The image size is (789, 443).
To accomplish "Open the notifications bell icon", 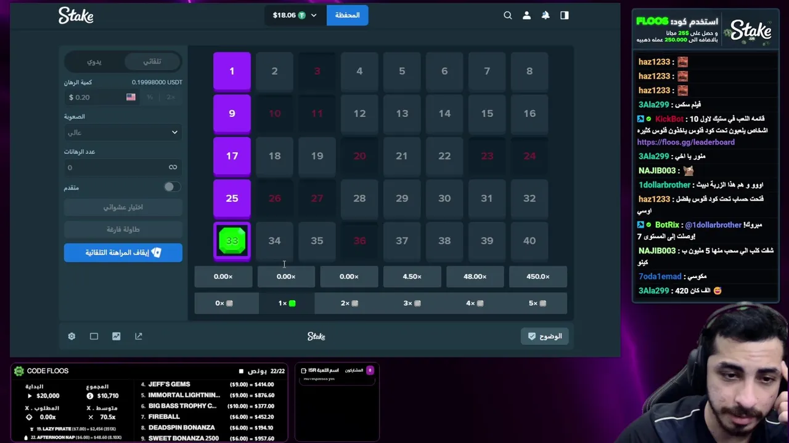I will [546, 15].
